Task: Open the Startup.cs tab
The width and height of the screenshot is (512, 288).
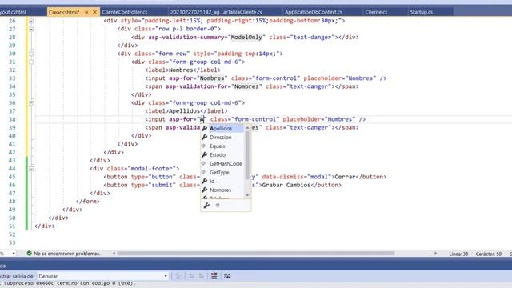Action: click(x=422, y=12)
